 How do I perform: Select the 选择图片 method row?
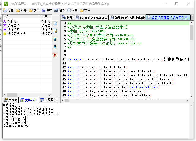(27, 25)
